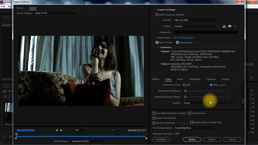Click the Delete Preset trash icon
Image resolution: width=258 pixels, height=145 pixels.
[235, 26]
